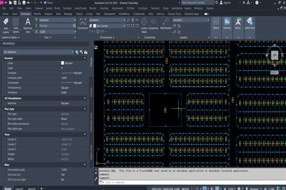
Task: Click the Add Labels icon
Action: 5,22
